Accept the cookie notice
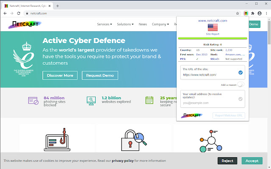Screen dimensions: 271x169 pos(252,161)
